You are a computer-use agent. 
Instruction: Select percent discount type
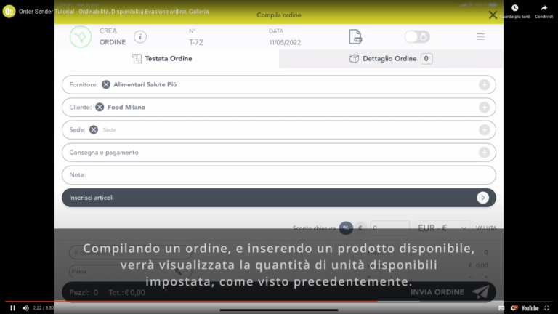coord(346,228)
